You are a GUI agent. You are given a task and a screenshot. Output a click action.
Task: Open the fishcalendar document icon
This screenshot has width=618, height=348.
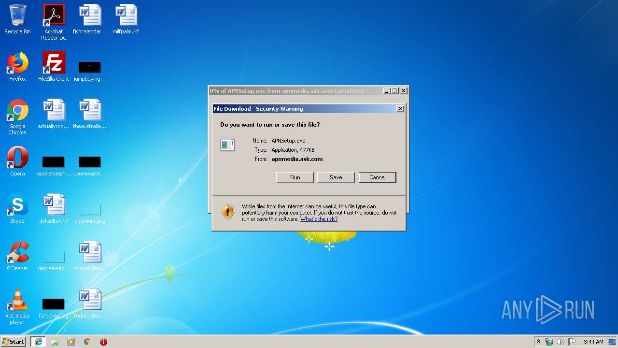(90, 20)
